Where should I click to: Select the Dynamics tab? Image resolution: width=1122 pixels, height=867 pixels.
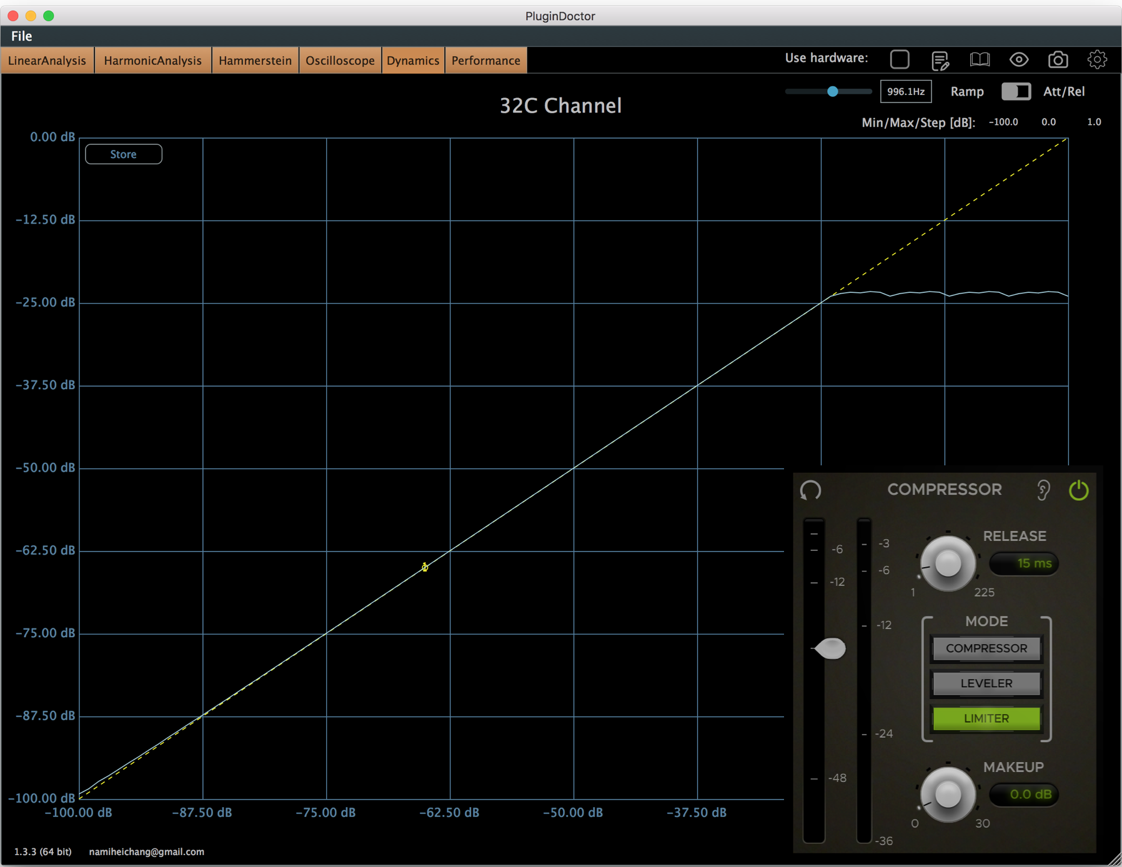[x=413, y=61]
